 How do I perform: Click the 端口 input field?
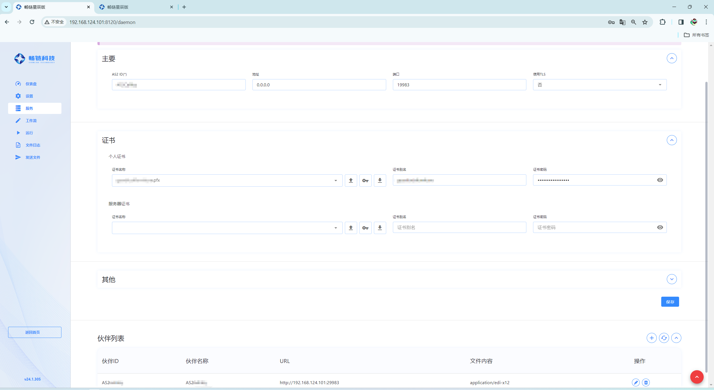pyautogui.click(x=459, y=85)
